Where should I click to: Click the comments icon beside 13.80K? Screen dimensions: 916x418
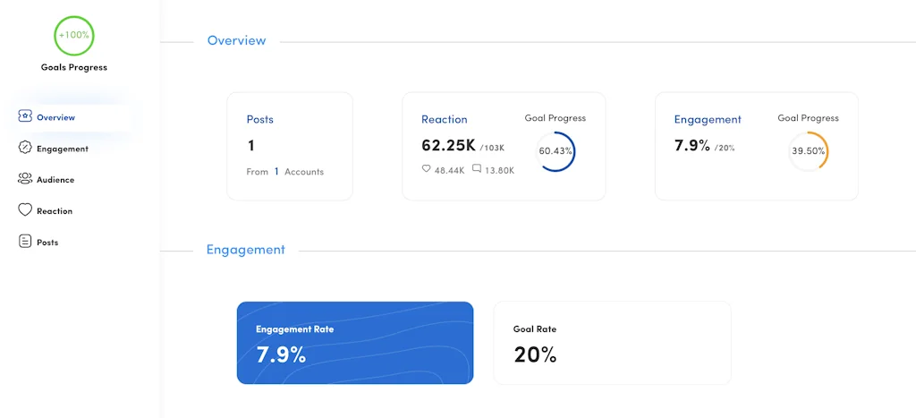pos(477,169)
